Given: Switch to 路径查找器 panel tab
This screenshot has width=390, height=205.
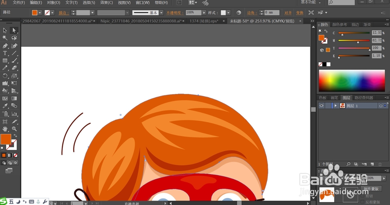Looking at the screenshot, I should [x=363, y=98].
